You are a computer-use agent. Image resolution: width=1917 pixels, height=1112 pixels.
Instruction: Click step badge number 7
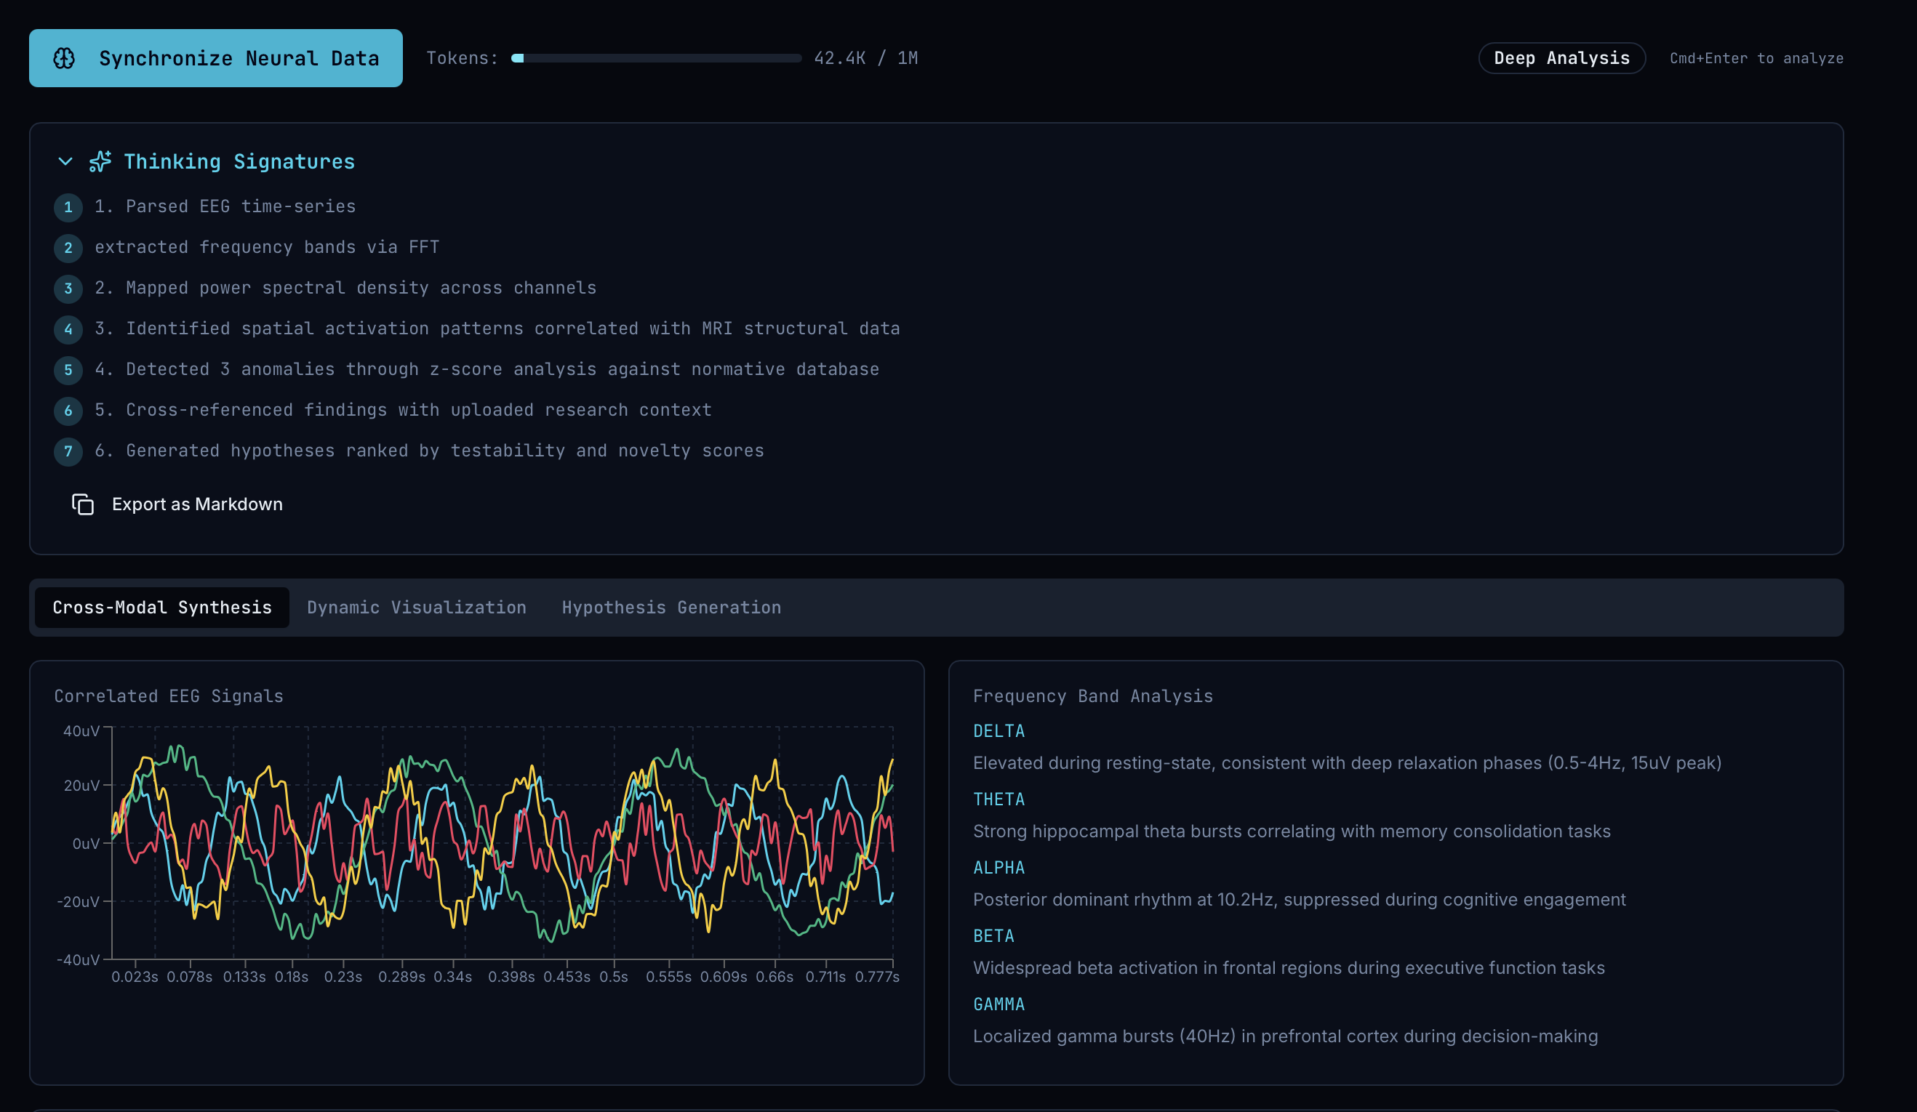point(68,451)
